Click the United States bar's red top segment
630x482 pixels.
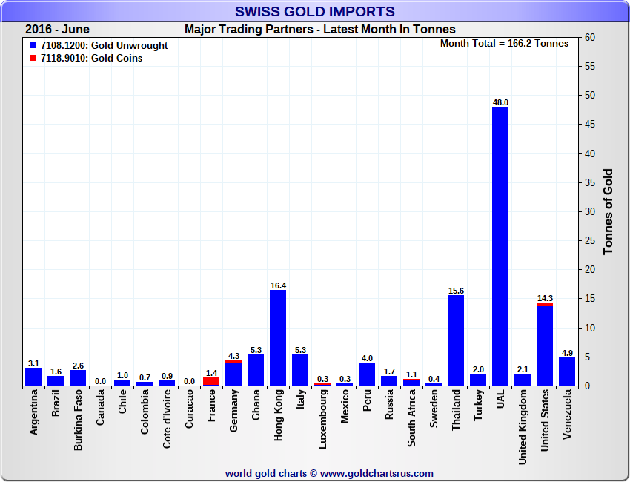click(545, 304)
